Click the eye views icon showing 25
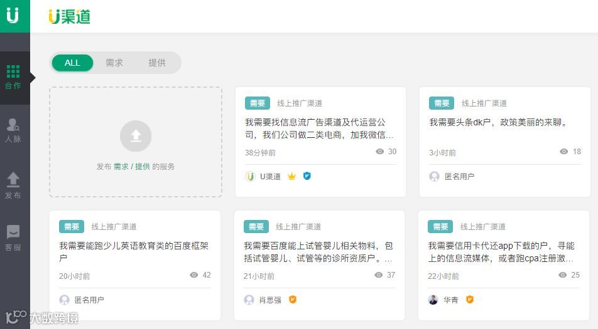 click(x=563, y=274)
